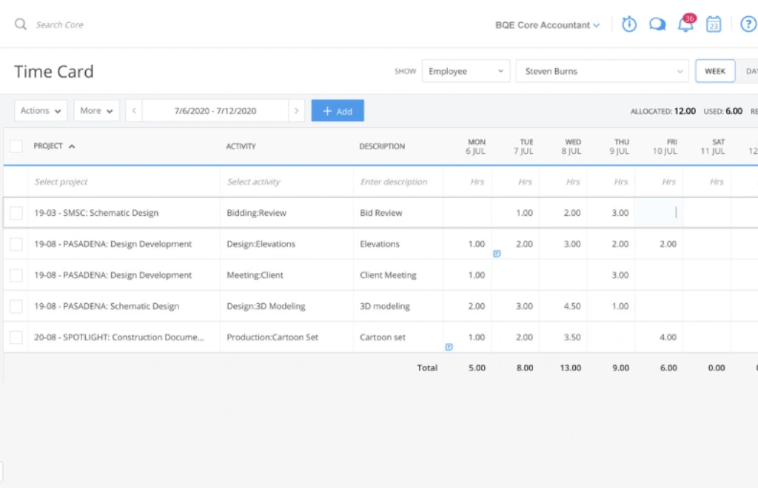Viewport: 758px width, 488px height.
Task: Open the Steven Burns employee selector
Action: [x=602, y=72]
